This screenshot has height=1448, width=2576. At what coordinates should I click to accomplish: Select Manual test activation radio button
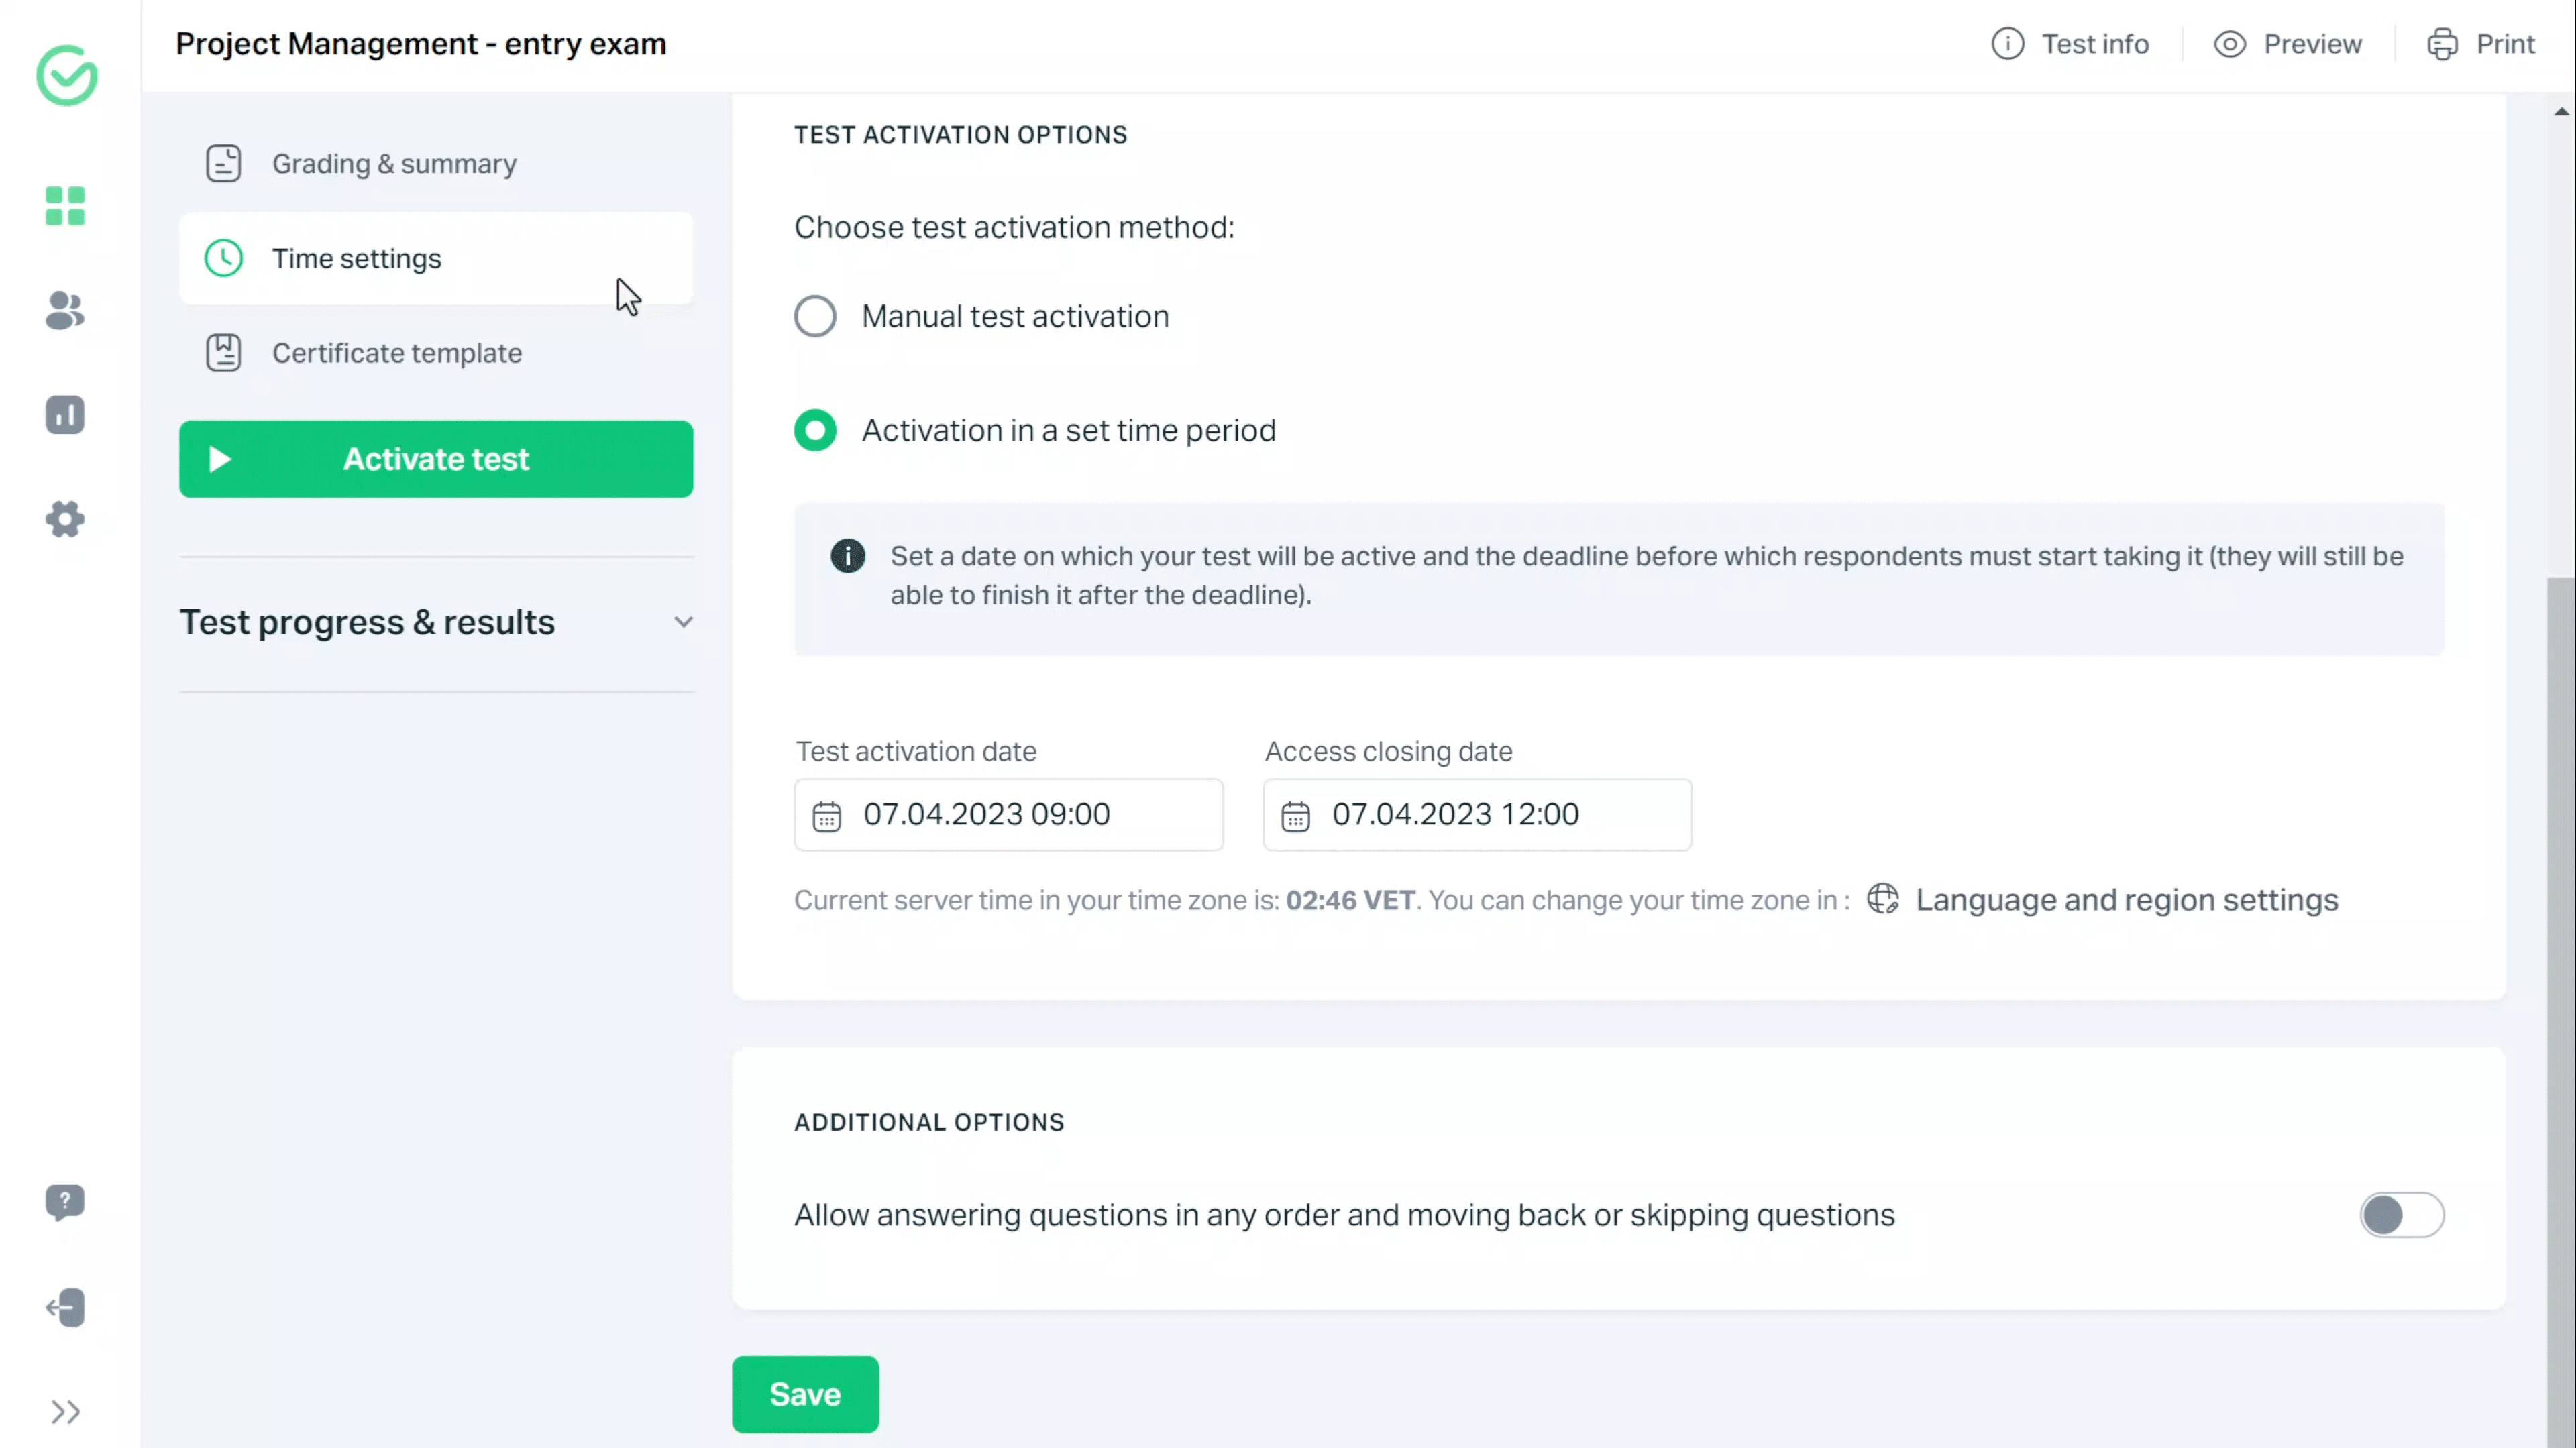815,316
